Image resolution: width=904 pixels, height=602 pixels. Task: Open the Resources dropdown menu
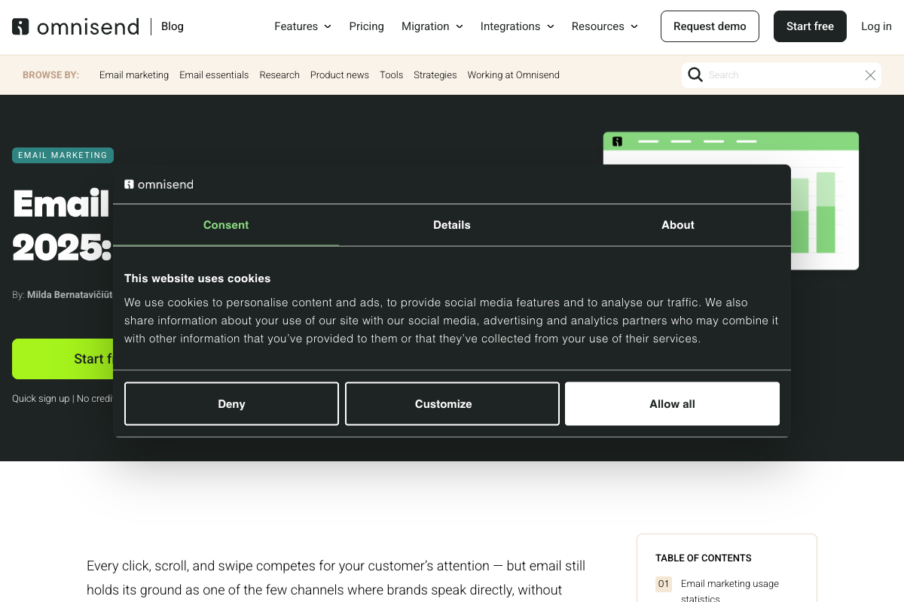(x=604, y=26)
